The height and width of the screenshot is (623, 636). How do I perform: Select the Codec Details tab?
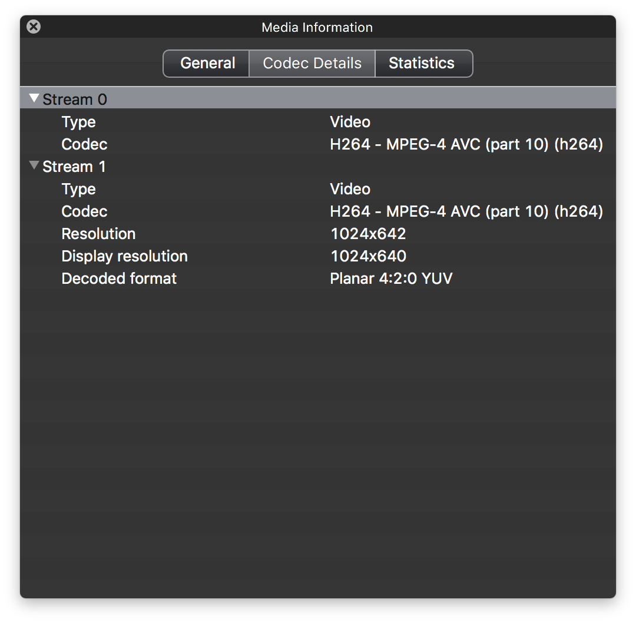[x=312, y=63]
